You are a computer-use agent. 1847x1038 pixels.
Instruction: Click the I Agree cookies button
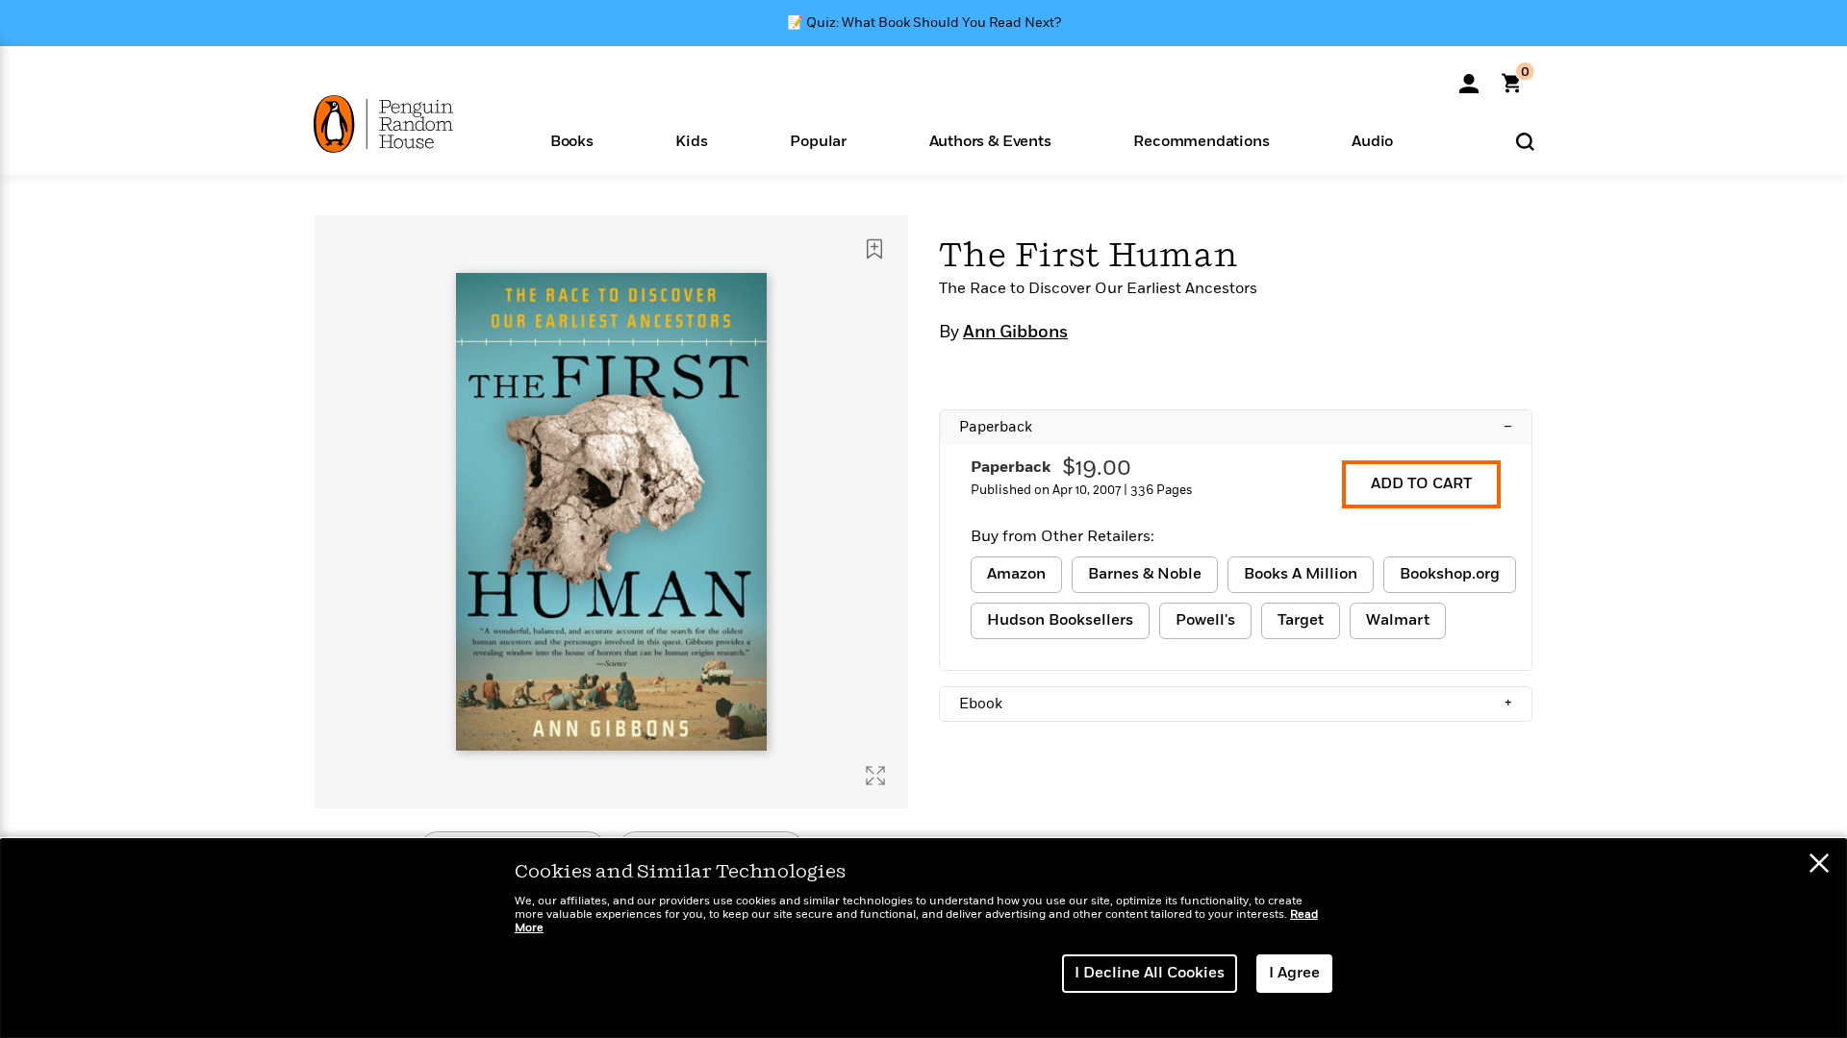point(1294,974)
